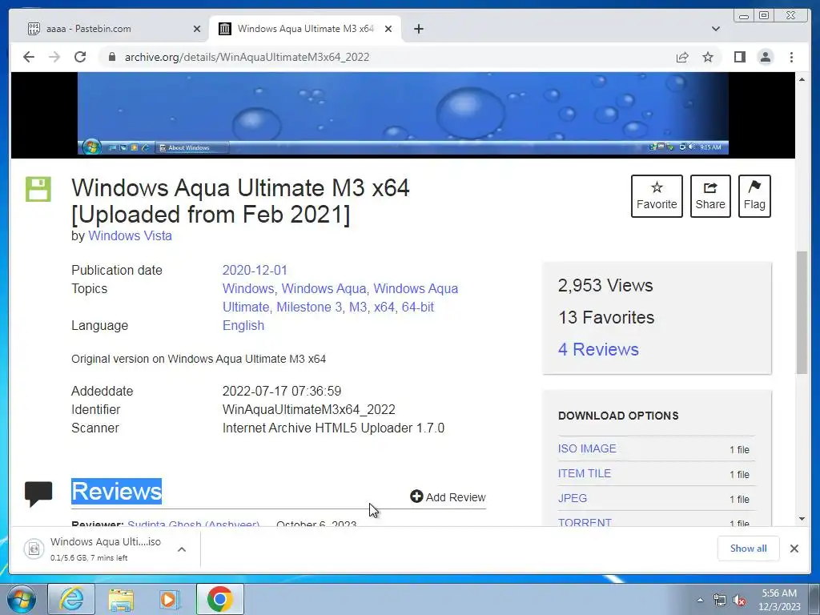
Task: Click the 2,953 Views text
Action: coord(605,286)
